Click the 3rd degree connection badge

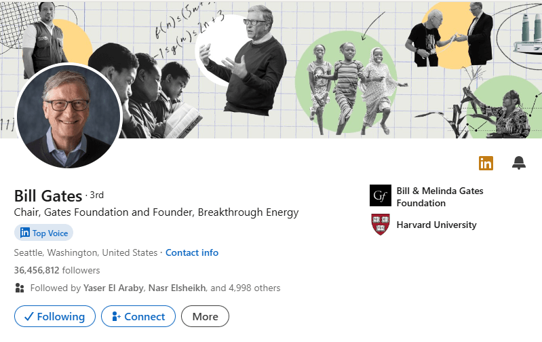tap(96, 195)
